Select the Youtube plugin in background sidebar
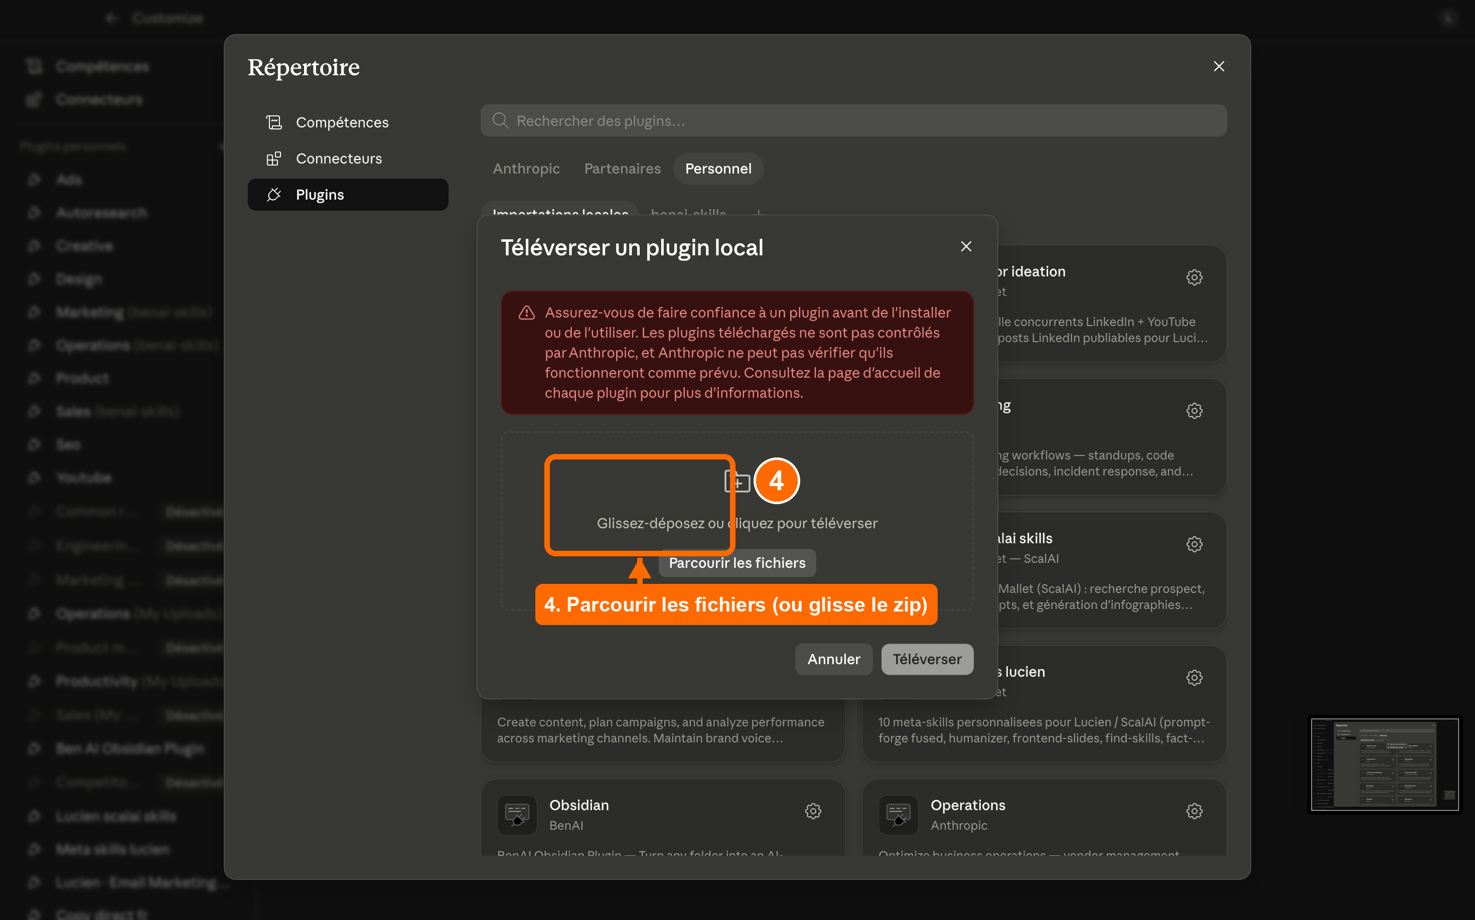1475x920 pixels. 83,478
